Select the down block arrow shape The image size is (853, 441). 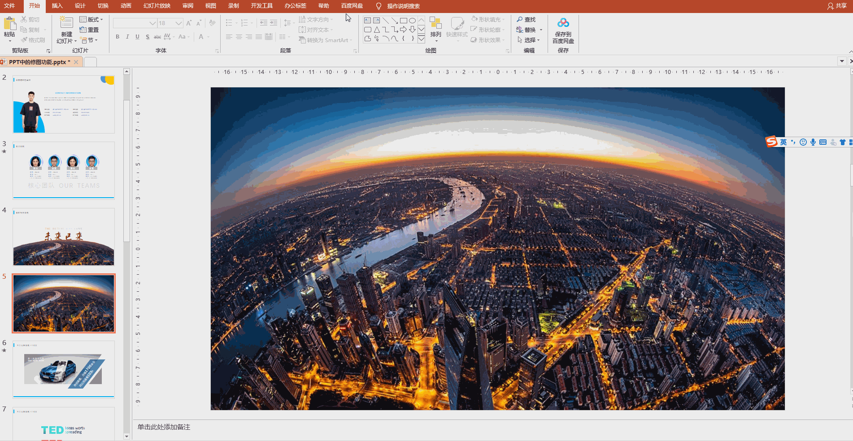click(412, 30)
